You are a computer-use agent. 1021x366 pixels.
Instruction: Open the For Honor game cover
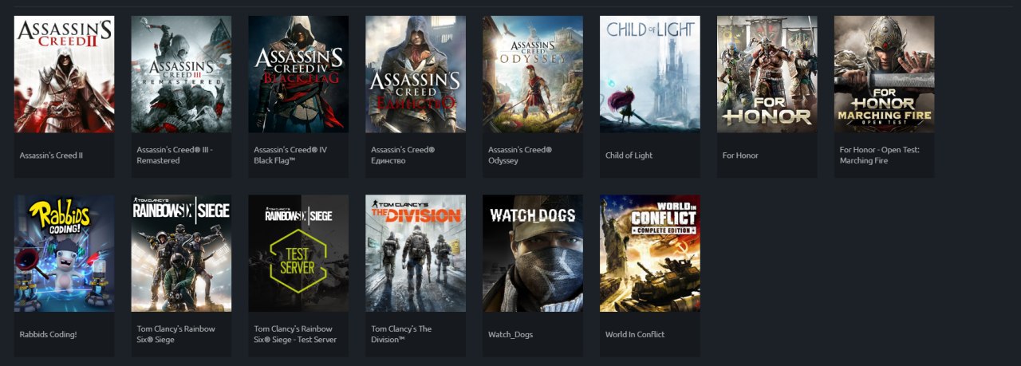767,74
